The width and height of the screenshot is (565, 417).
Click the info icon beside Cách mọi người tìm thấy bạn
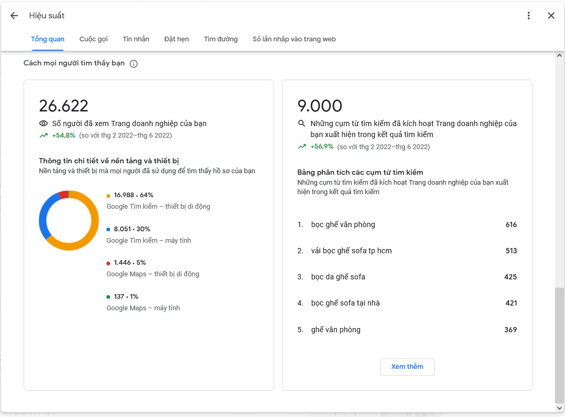point(133,64)
